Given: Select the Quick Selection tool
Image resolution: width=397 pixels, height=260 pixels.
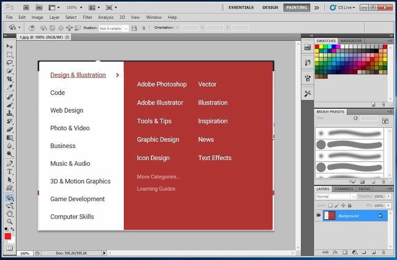Looking at the screenshot, I should [x=10, y=71].
